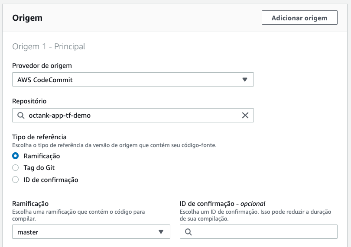This screenshot has height=247, width=351.
Task: Click the search icon in Repositório field
Action: [x=20, y=115]
